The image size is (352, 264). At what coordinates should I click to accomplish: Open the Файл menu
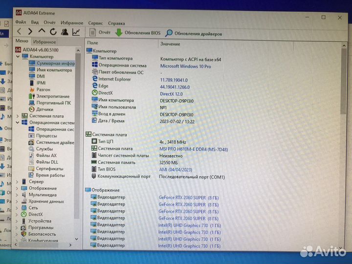tap(21, 22)
